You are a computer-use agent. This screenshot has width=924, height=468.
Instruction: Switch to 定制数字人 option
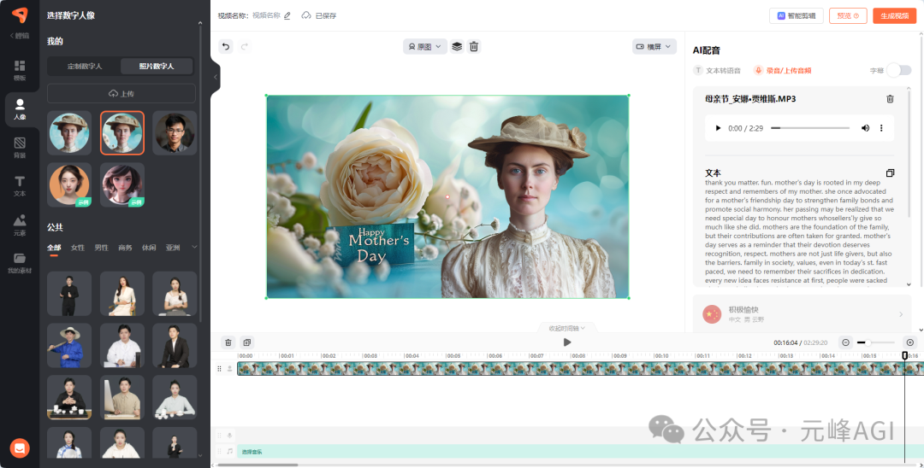click(x=85, y=67)
